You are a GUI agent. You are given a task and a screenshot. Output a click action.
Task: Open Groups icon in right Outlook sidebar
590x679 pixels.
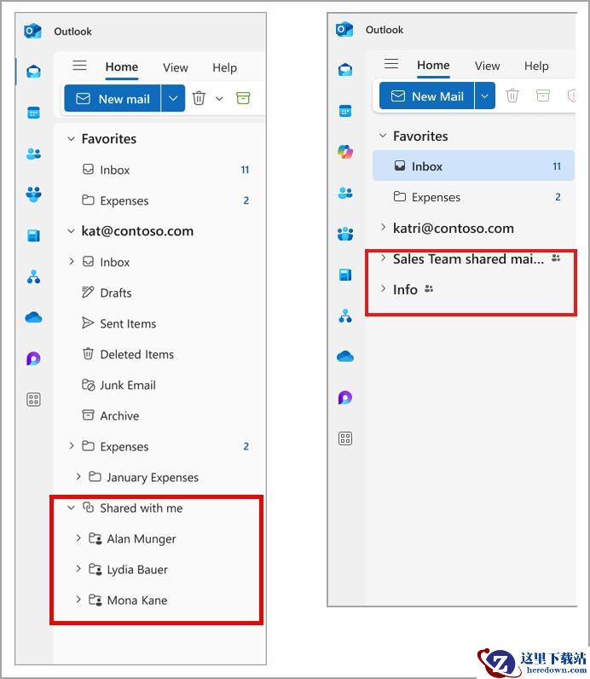(x=345, y=234)
